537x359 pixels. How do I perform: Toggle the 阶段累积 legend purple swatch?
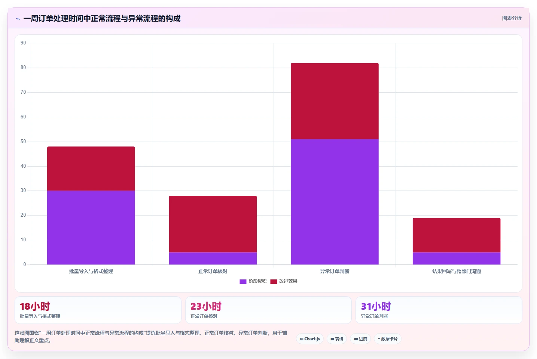point(243,281)
